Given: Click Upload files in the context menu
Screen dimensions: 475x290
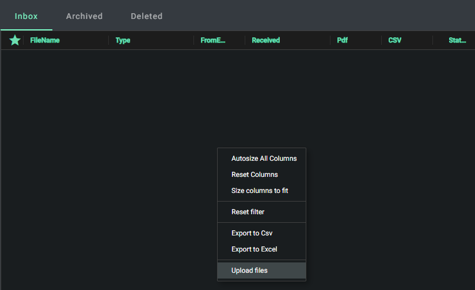Looking at the screenshot, I should (x=249, y=270).
